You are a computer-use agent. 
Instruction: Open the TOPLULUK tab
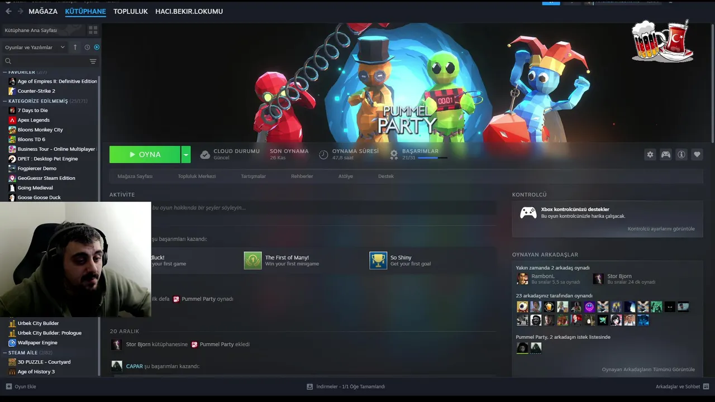tap(131, 11)
